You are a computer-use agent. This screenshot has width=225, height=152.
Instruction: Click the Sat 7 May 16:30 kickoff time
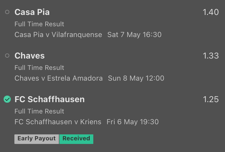pyautogui.click(x=134, y=35)
